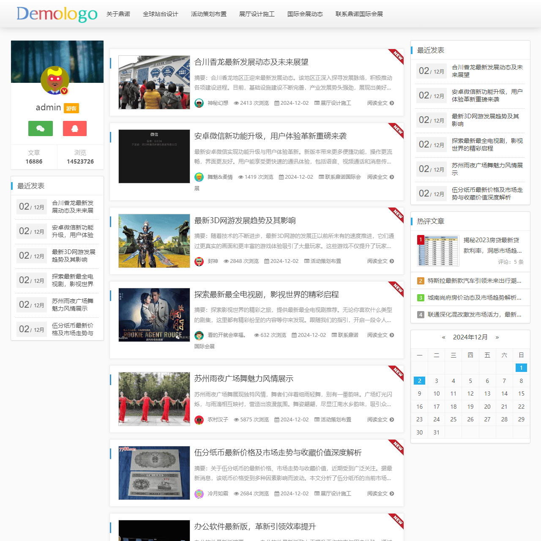Click author name 神秘幻想
Viewport: 541px width, 541px height.
pyautogui.click(x=218, y=103)
